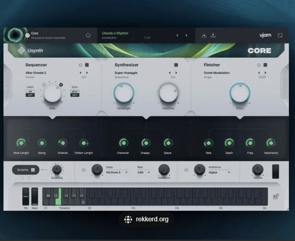Go to next preset in top bar
Image resolution: width=295 pixels, height=241 pixels.
click(186, 35)
